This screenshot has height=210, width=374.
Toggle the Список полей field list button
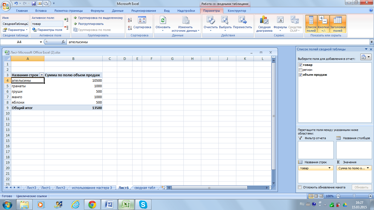coord(311,24)
